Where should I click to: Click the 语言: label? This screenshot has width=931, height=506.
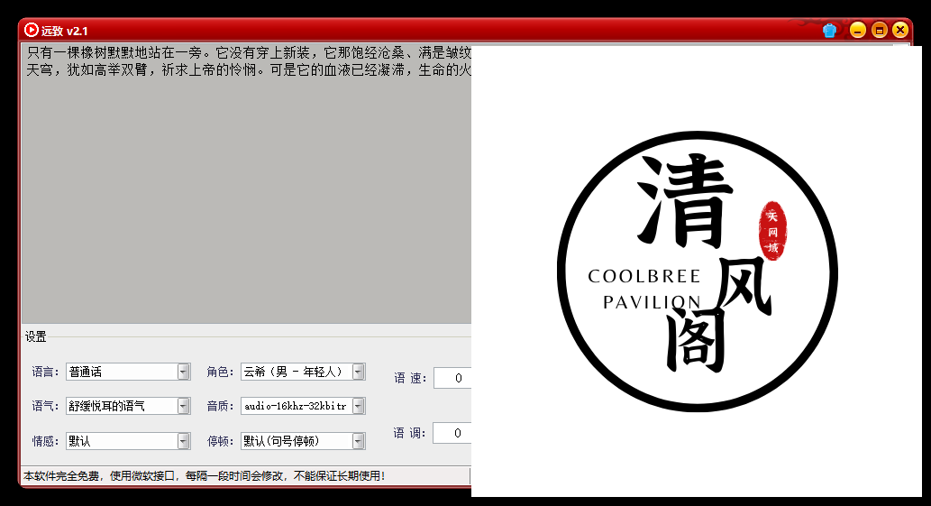46,373
